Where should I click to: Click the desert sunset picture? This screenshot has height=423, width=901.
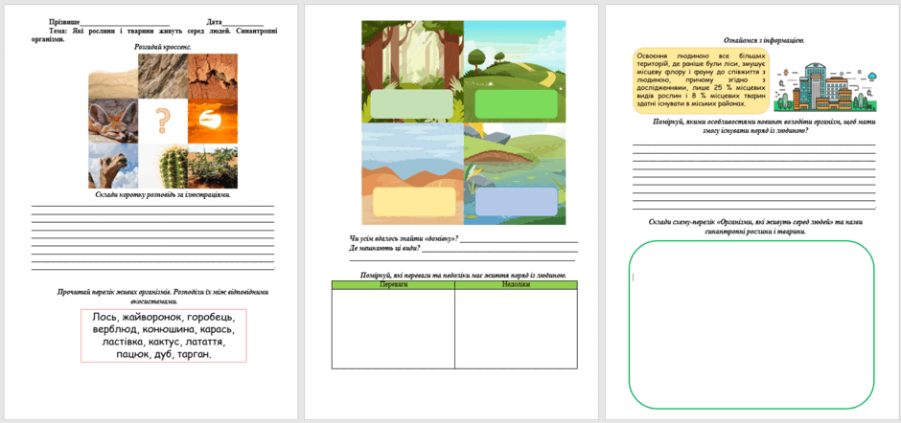click(213, 122)
